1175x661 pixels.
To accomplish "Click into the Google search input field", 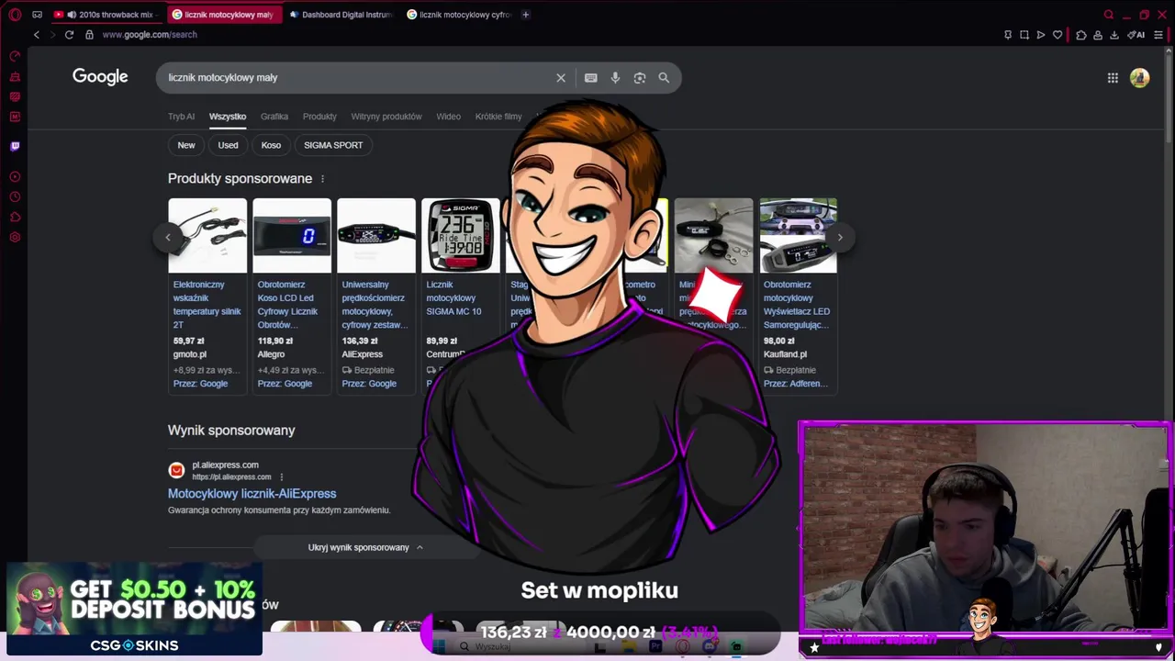I will (358, 78).
